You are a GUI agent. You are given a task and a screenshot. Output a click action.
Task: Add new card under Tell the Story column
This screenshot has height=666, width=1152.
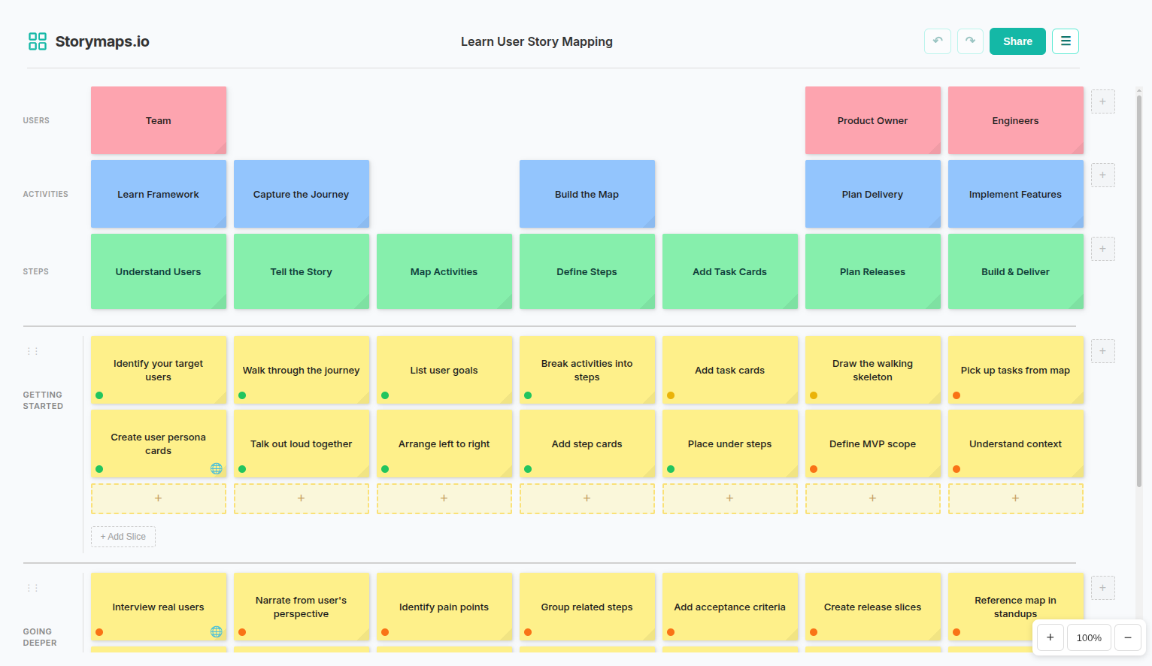click(301, 498)
